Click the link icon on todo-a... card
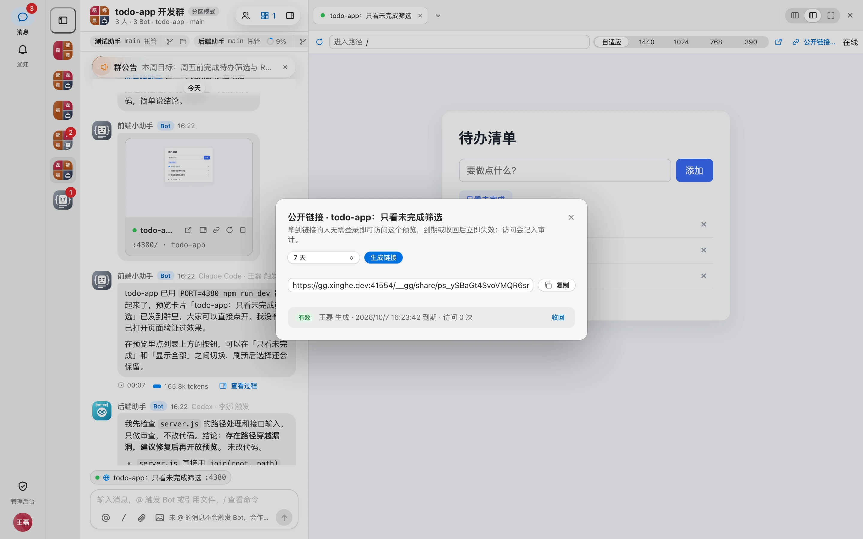The image size is (863, 539). pyautogui.click(x=216, y=230)
